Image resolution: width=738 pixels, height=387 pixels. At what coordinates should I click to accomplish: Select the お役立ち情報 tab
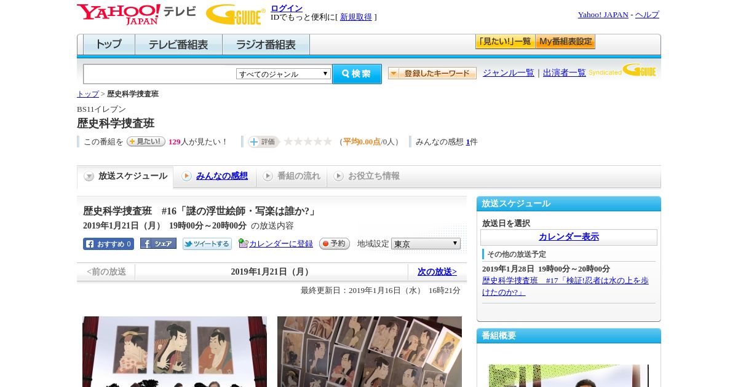point(367,176)
